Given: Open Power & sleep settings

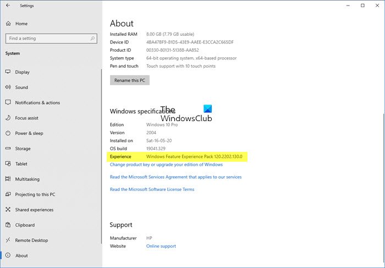Looking at the screenshot, I should [x=51, y=133].
